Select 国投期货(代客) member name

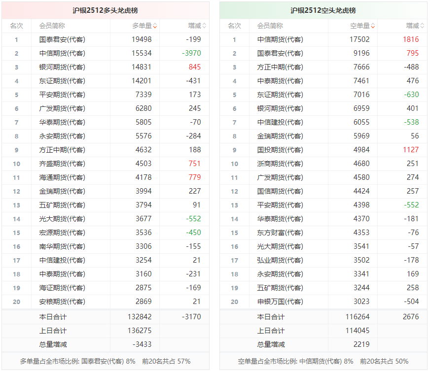tap(280, 150)
